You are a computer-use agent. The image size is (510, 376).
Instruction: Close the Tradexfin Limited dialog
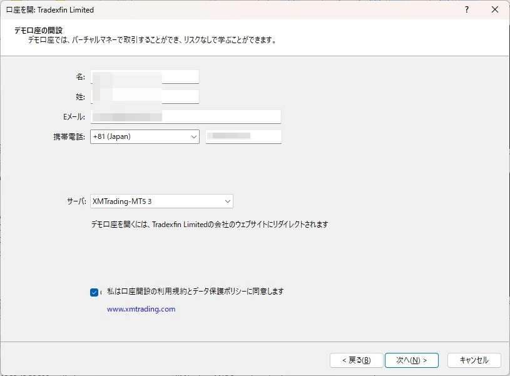[x=495, y=10]
